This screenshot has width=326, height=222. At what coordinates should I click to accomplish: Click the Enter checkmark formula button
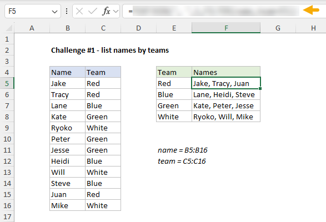pos(93,11)
